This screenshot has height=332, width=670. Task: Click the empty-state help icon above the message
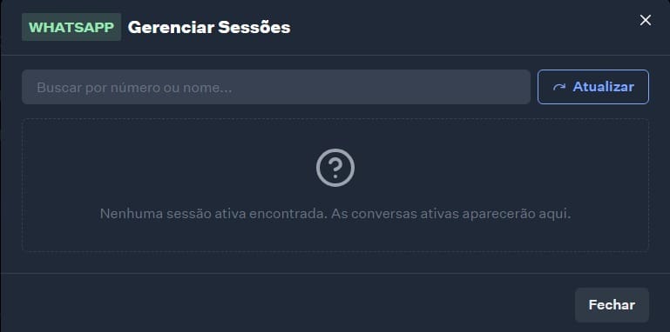[x=335, y=168]
